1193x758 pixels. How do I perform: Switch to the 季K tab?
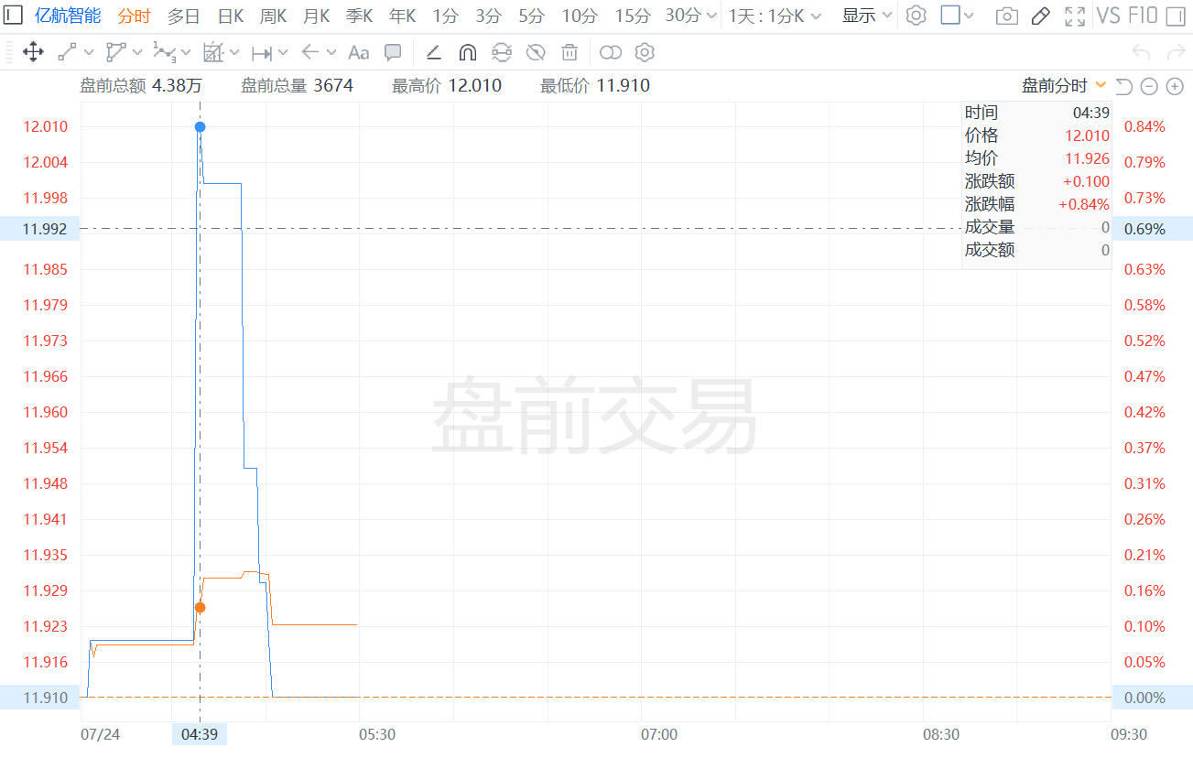(360, 16)
